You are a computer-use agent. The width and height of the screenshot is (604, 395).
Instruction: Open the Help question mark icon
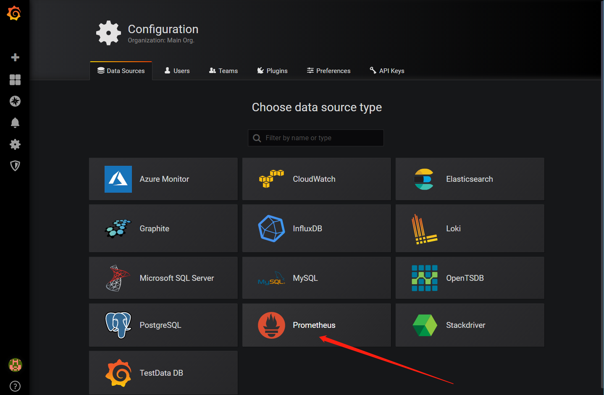[15, 386]
